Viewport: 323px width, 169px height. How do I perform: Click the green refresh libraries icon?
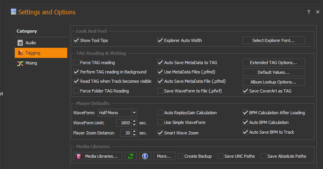[x=131, y=156]
